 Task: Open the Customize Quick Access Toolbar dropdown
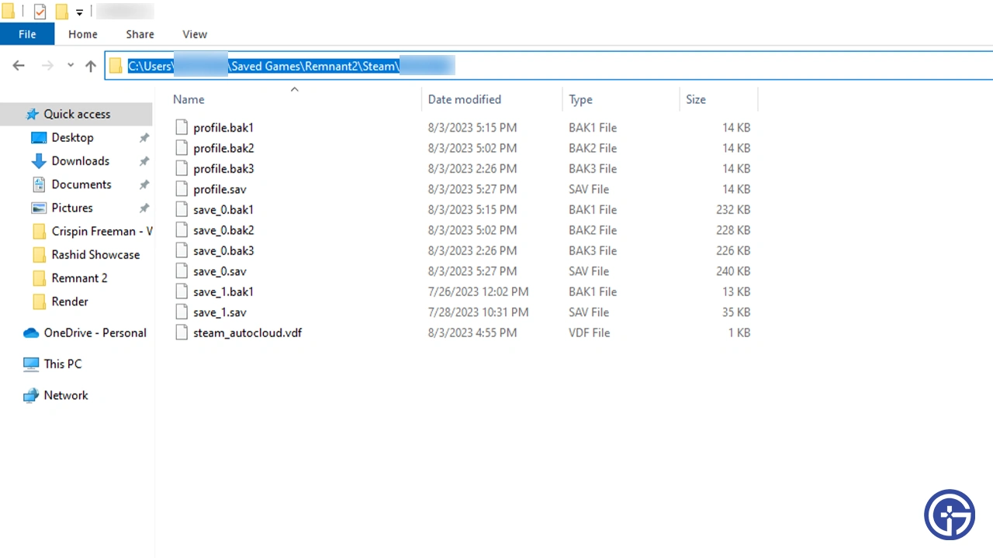click(79, 12)
